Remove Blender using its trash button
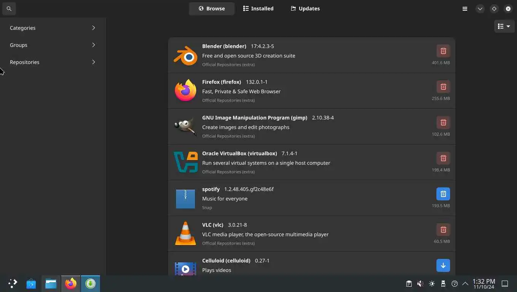The image size is (517, 292). 443,51
